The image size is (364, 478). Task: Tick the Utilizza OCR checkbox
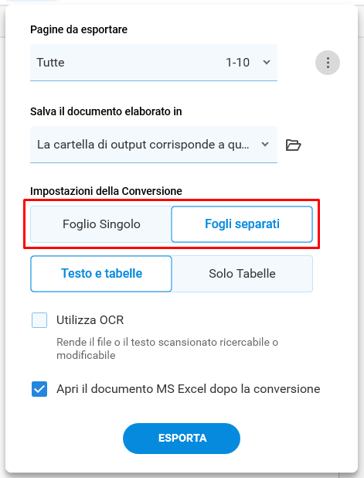click(39, 320)
